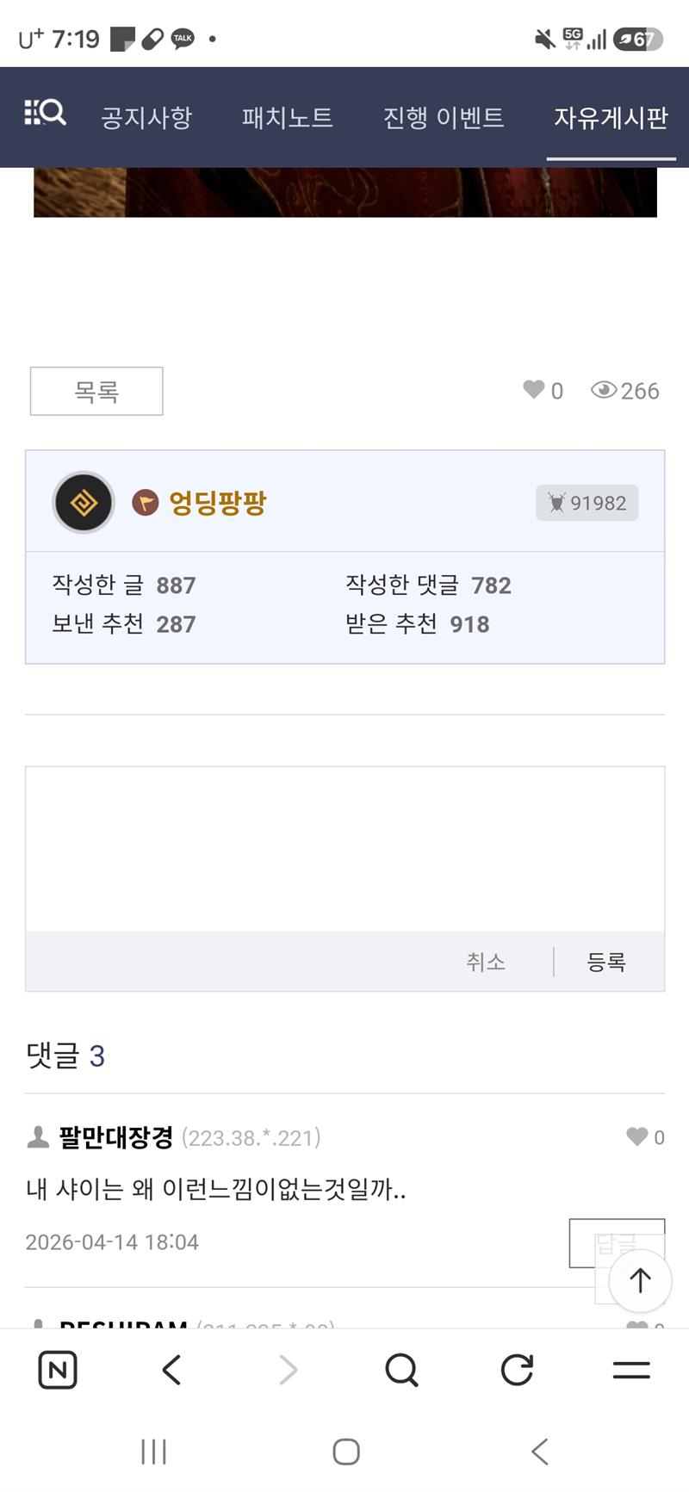The height and width of the screenshot is (1492, 689).
Task: Open 엉딩팡팡 author name link
Action: [218, 503]
